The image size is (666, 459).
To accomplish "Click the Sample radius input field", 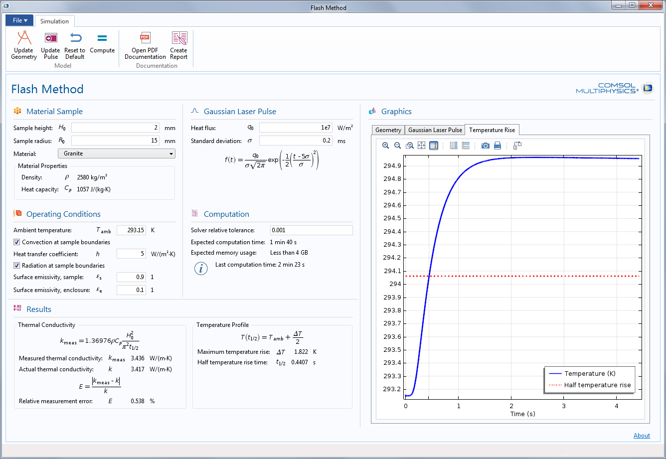I will coord(116,141).
